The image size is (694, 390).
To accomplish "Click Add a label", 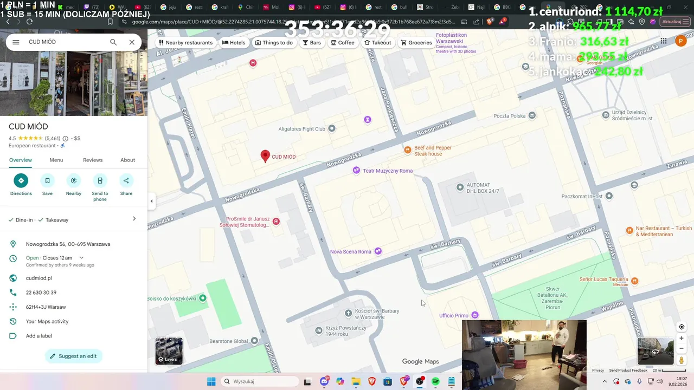I will pyautogui.click(x=39, y=336).
